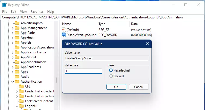Expand the Credential Providers key
This screenshot has height=110, width=205.
pos(17,96)
